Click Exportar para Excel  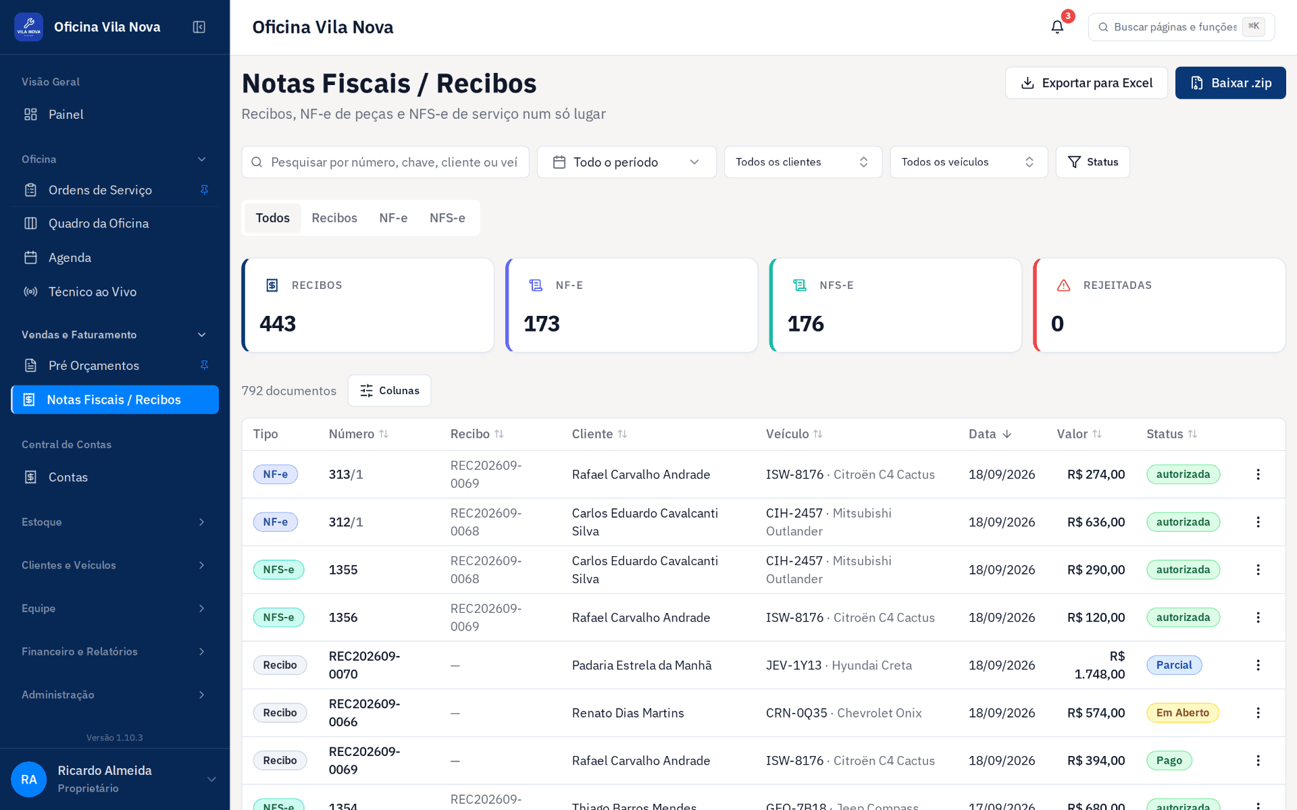coord(1086,83)
